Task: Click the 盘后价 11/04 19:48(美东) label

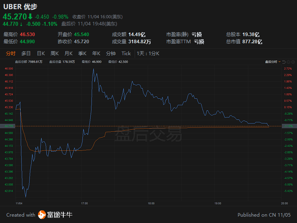Action: pos(89,24)
